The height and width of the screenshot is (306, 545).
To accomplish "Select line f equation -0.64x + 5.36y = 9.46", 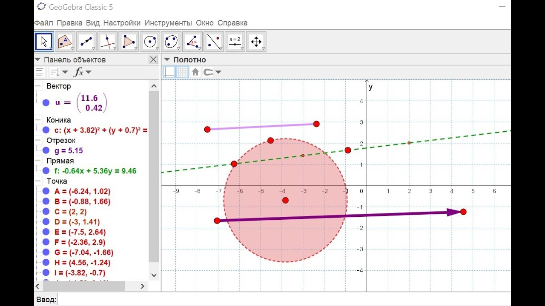I will click(x=95, y=171).
